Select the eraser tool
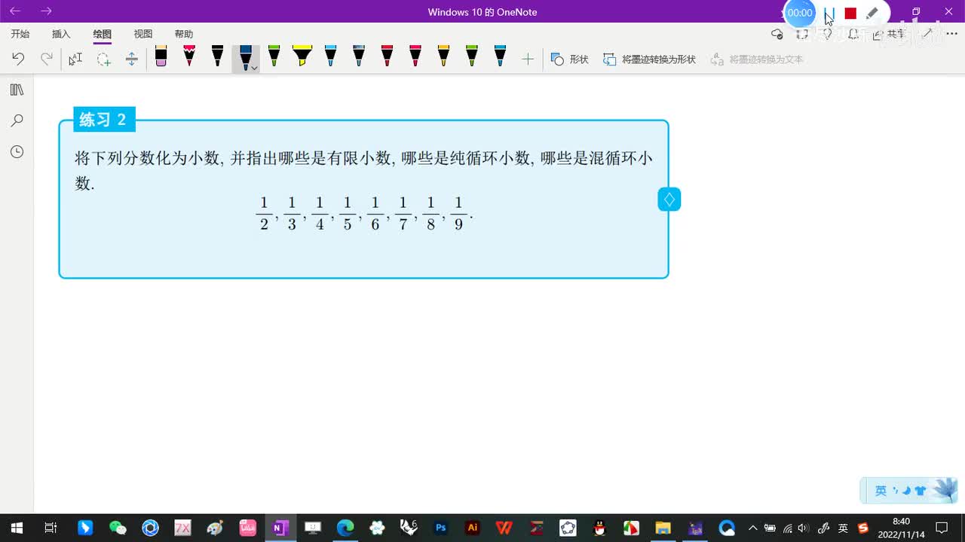This screenshot has height=542, width=965. (x=161, y=56)
